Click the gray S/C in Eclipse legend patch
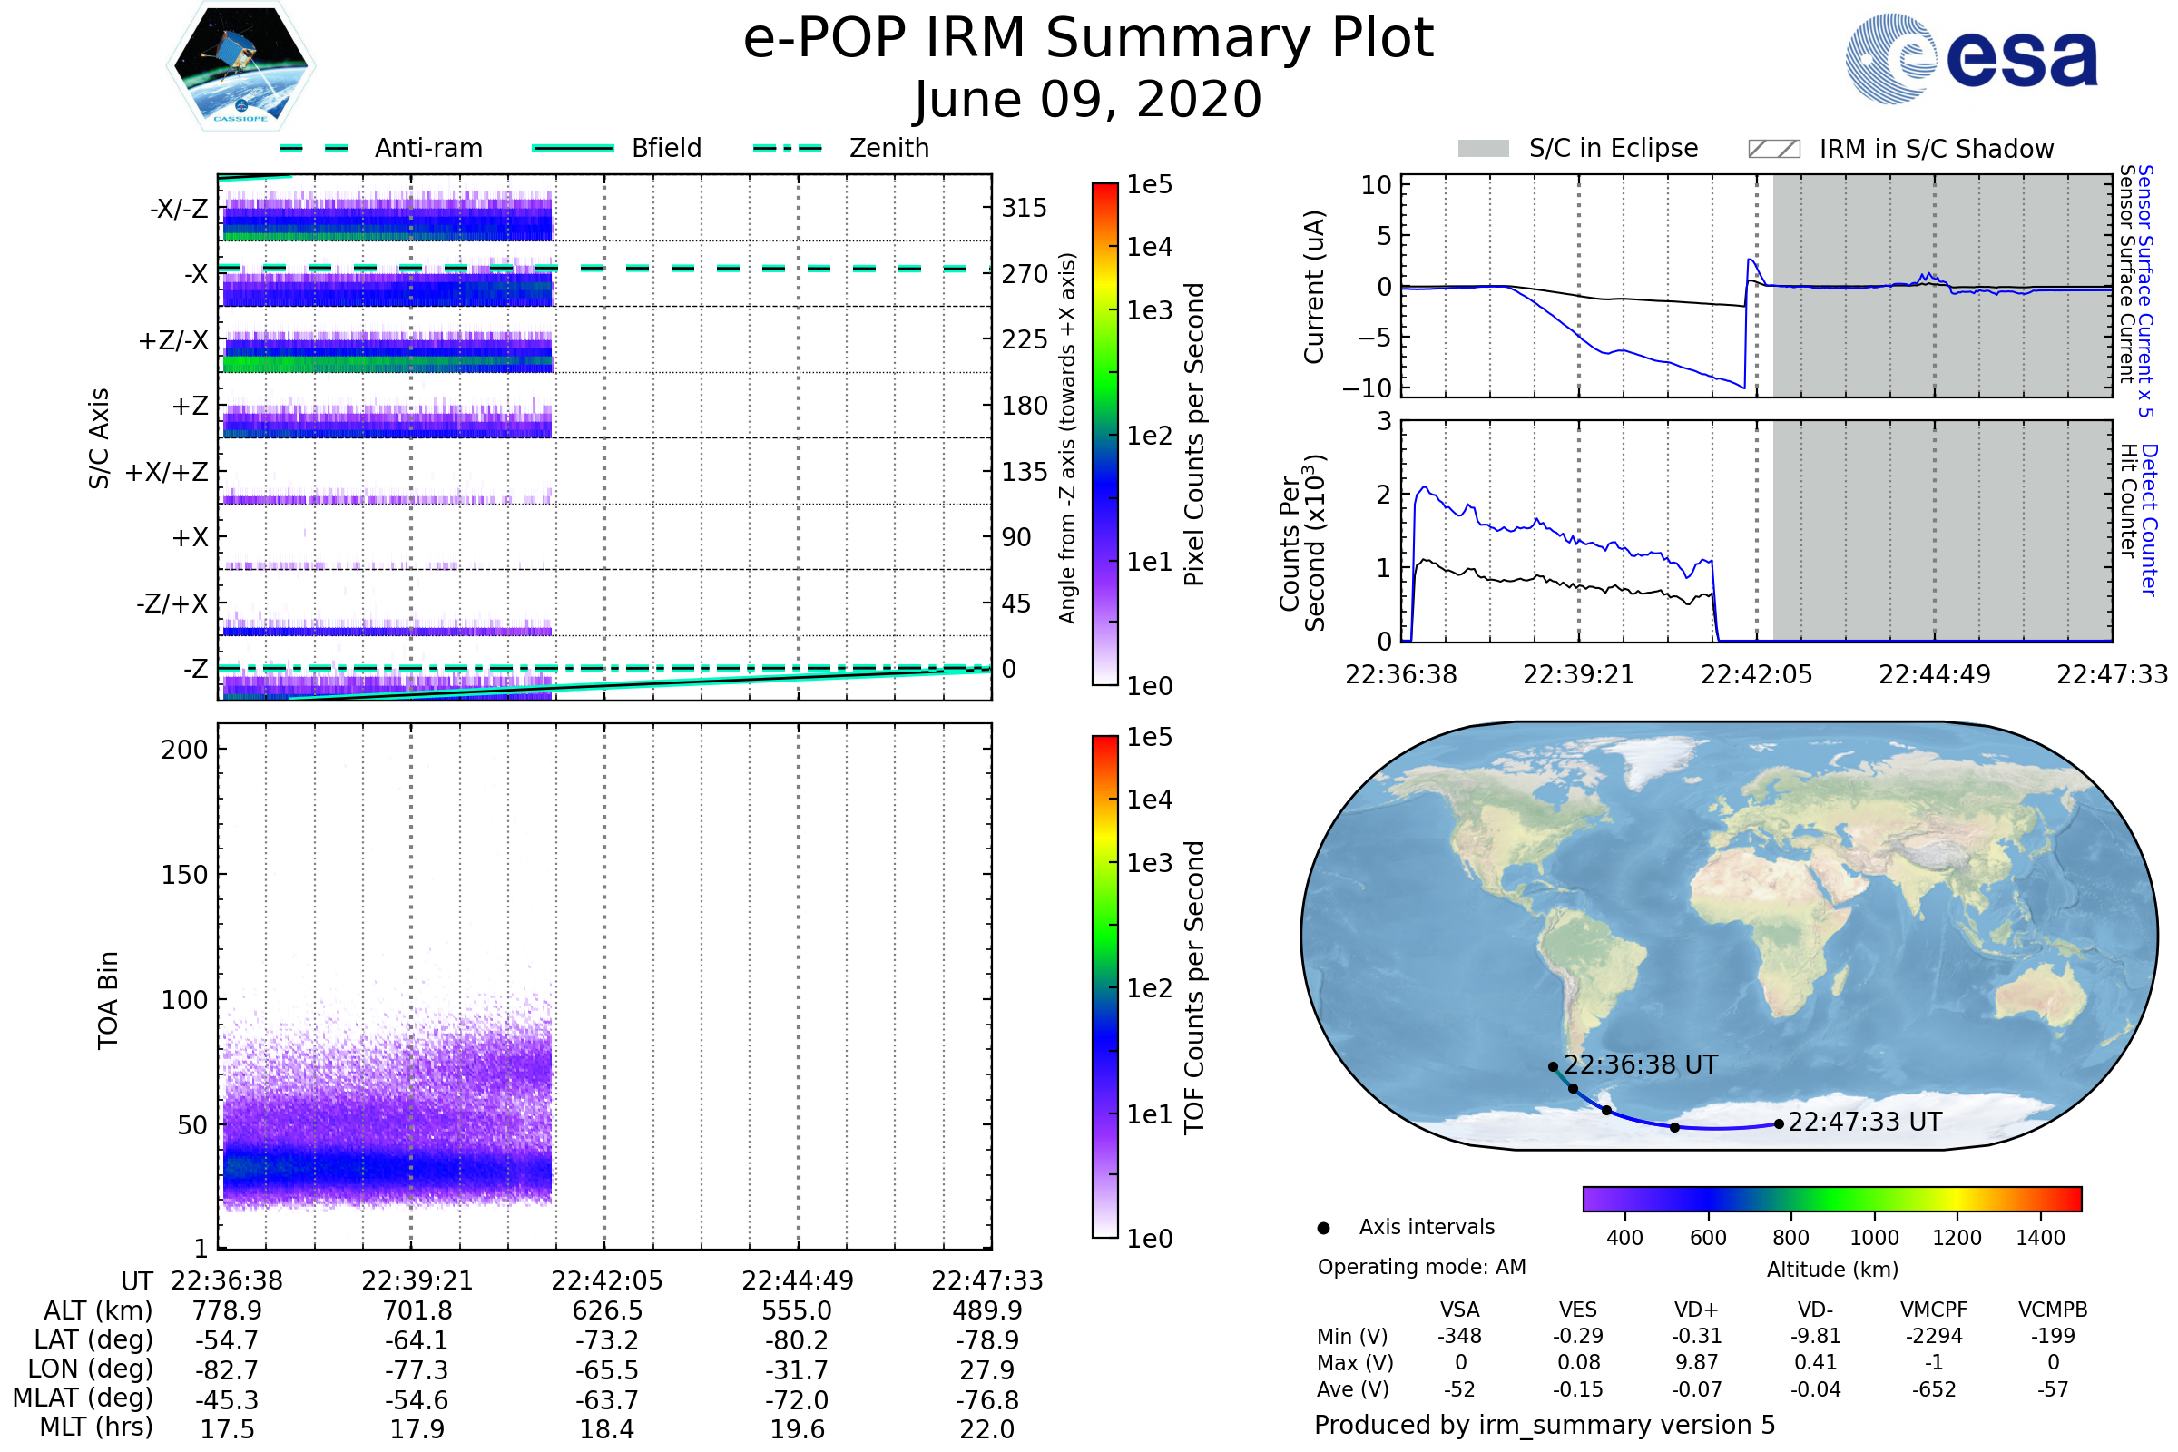 (1483, 149)
